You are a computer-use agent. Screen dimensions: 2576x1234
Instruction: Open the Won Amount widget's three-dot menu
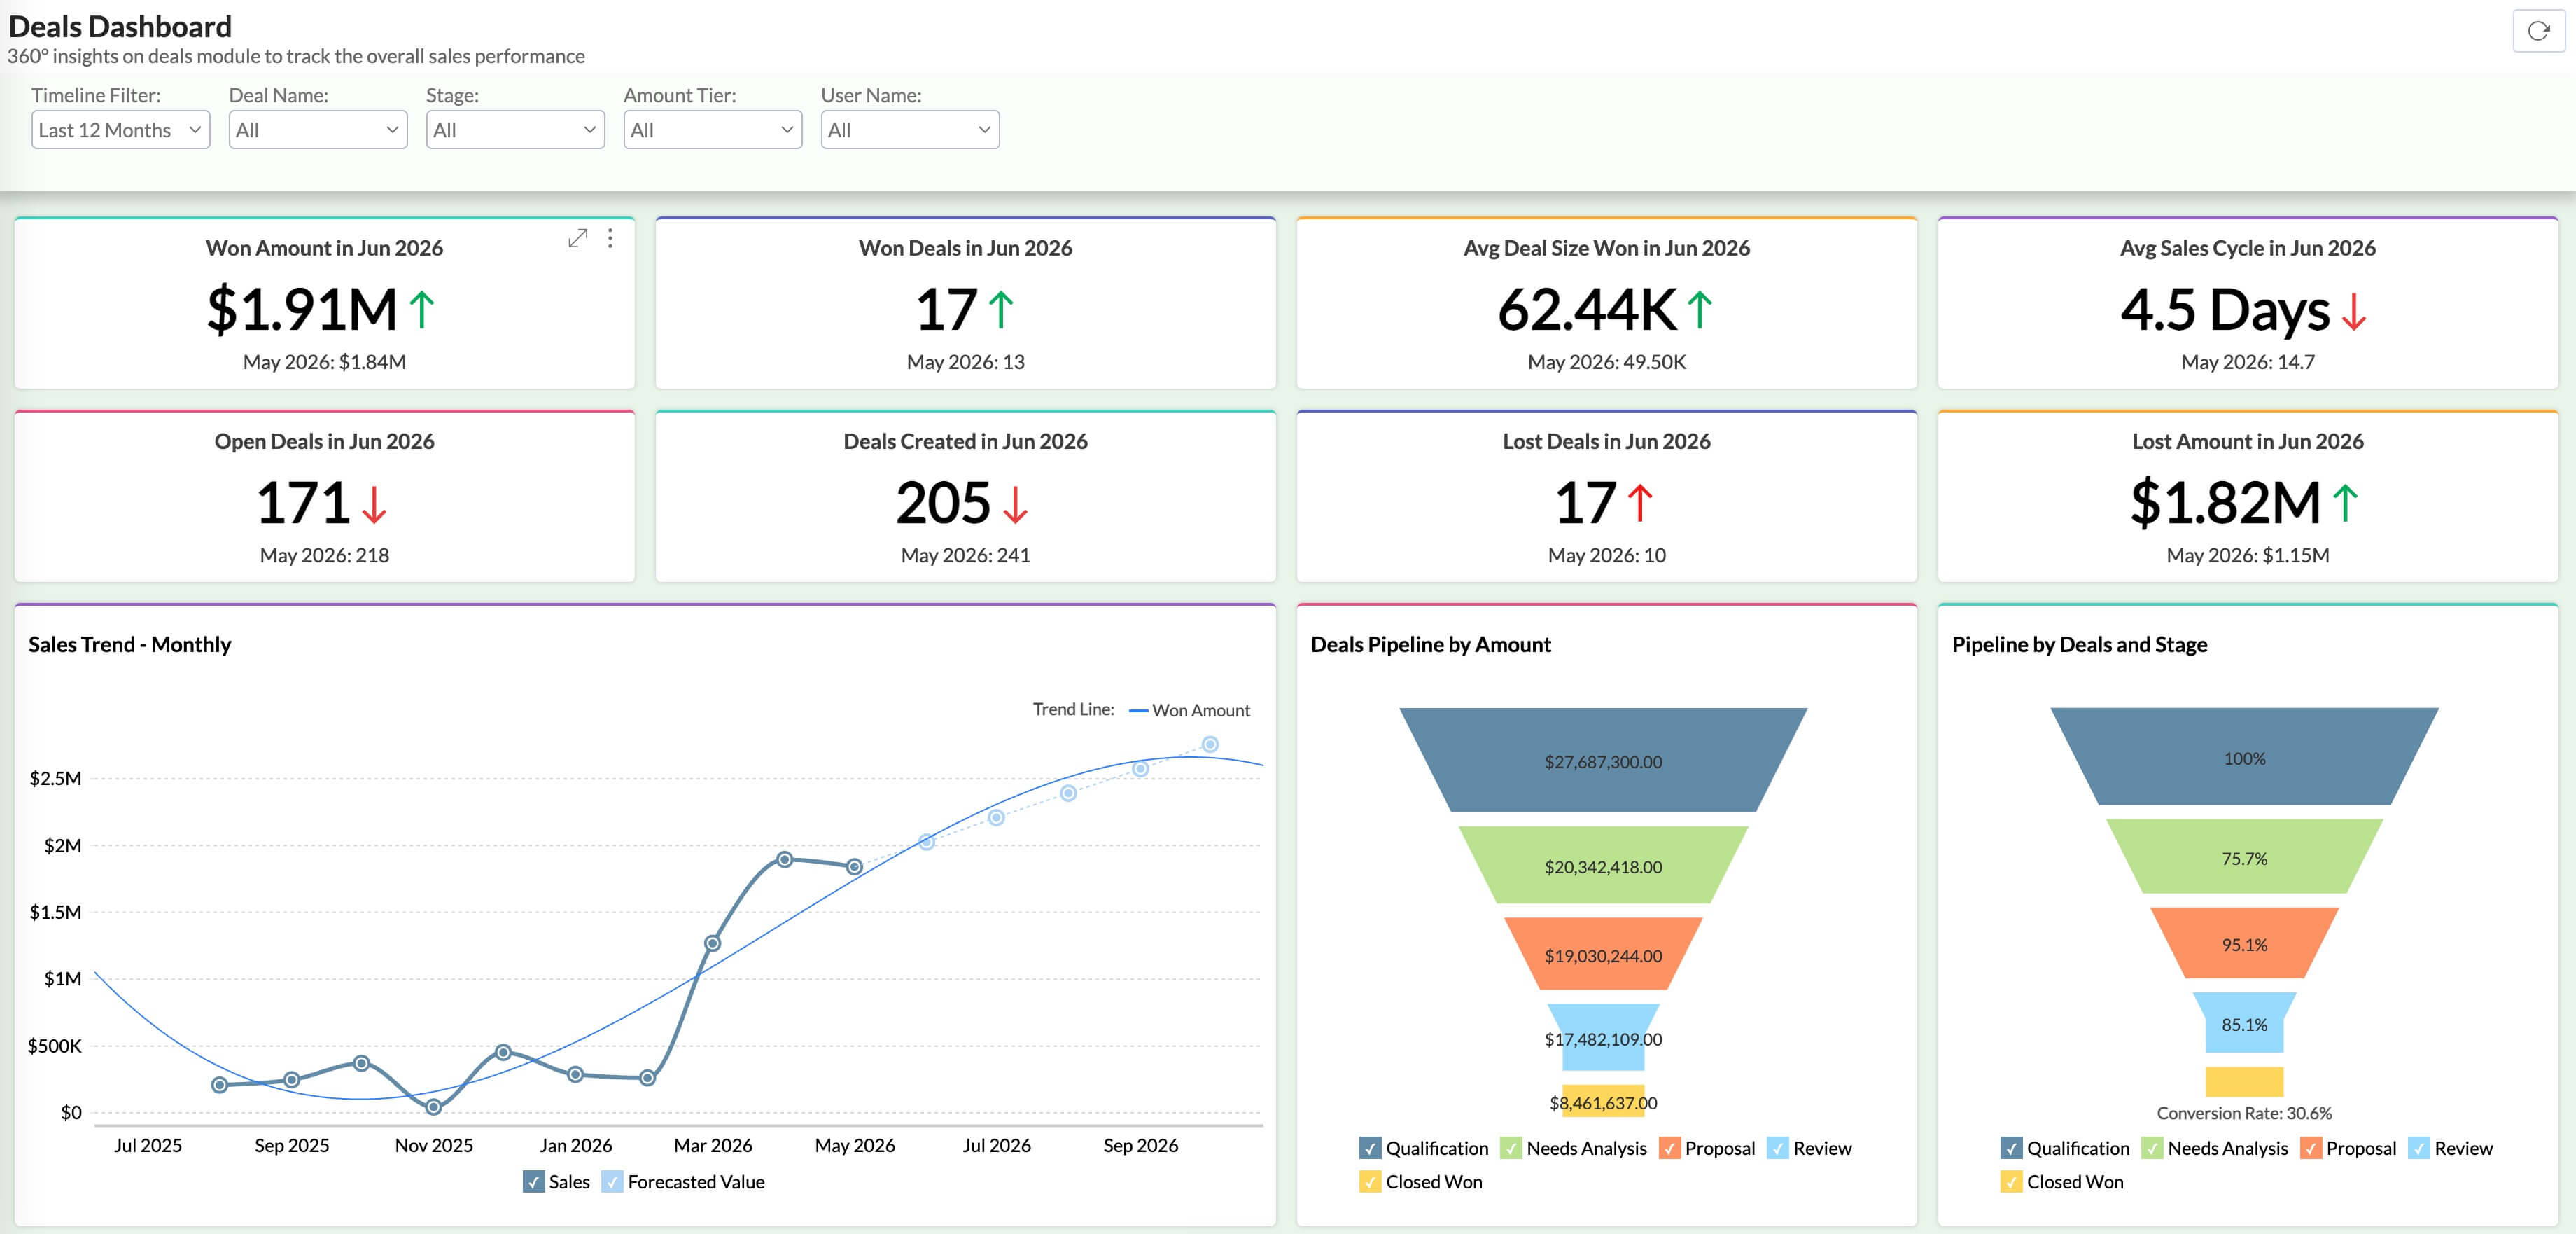click(x=610, y=238)
